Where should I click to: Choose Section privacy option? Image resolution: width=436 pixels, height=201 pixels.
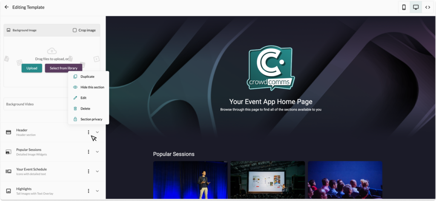pyautogui.click(x=89, y=119)
